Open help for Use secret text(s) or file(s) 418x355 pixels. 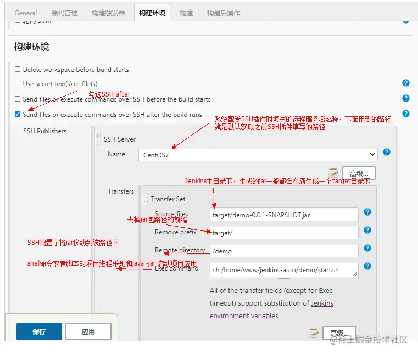405,83
